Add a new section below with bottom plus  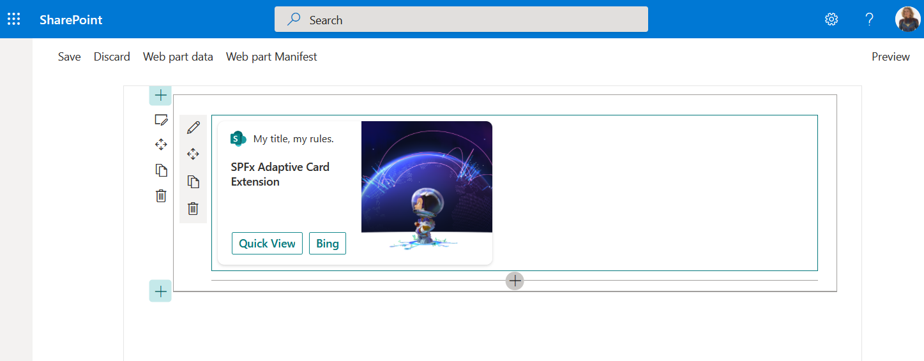coord(160,291)
